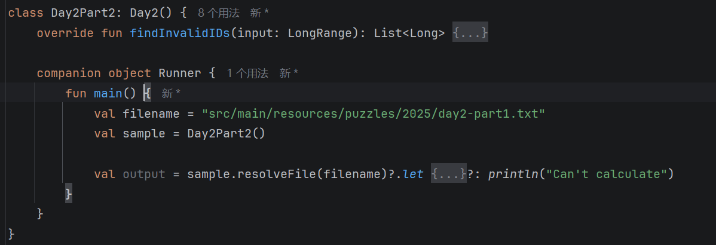Screen dimensions: 716x245
Task: Open the "1 个用法" hint beside Runner
Action: pos(247,73)
